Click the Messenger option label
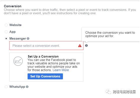The height and width of the screenshot is (98, 140). click(18, 39)
